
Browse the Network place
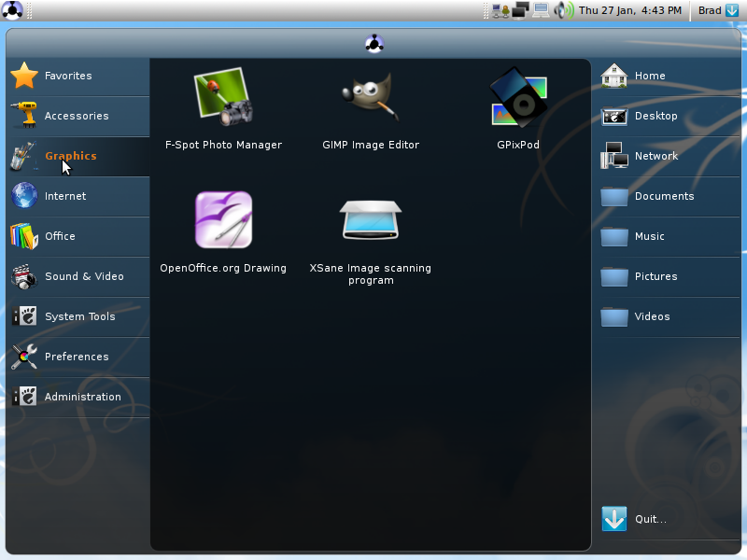669,156
